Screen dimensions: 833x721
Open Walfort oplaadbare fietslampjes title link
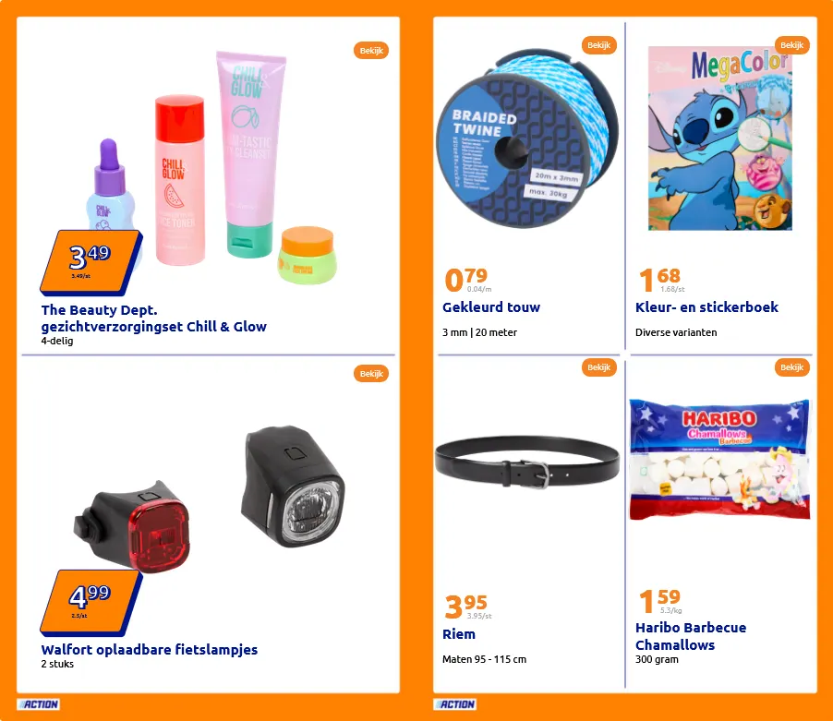pos(150,649)
